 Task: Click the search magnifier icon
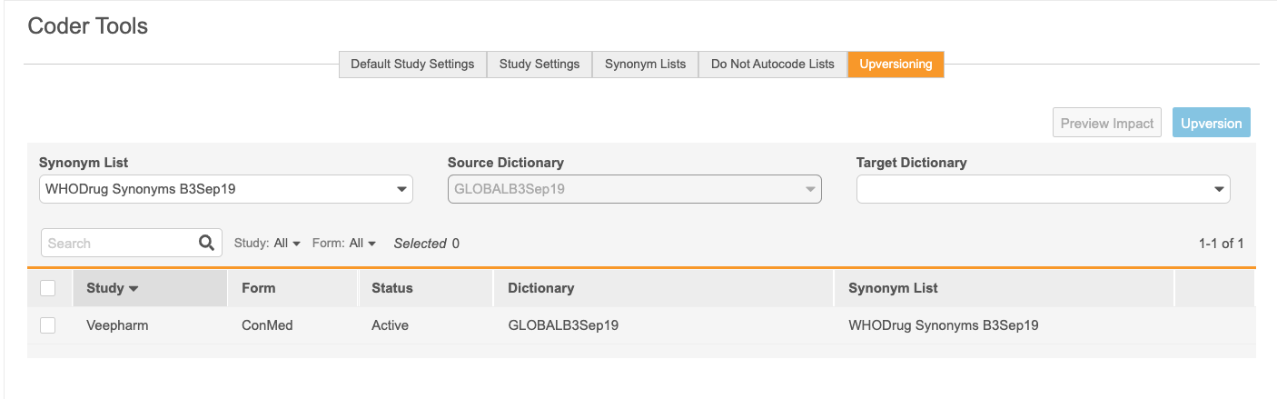click(x=206, y=243)
